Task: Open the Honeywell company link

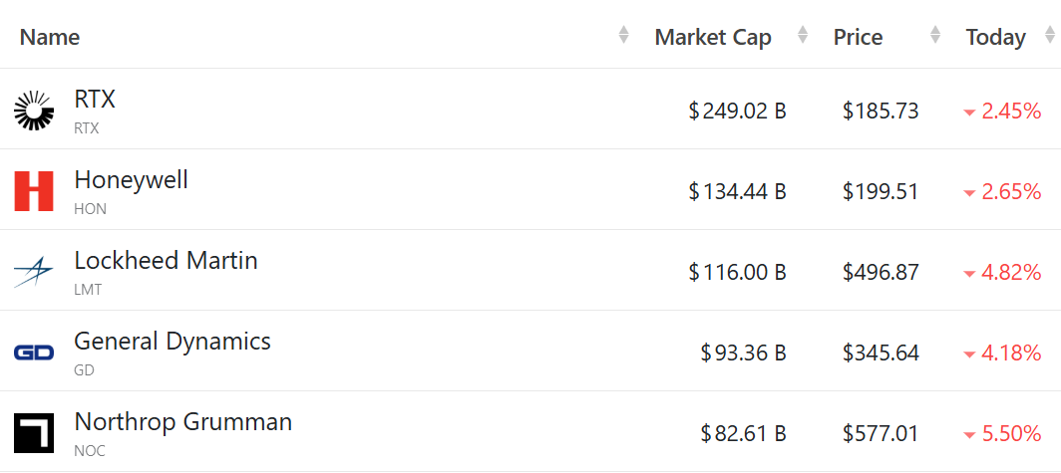Action: 131,180
